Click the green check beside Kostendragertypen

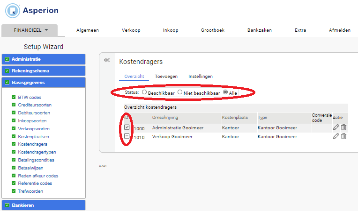(x=14, y=152)
